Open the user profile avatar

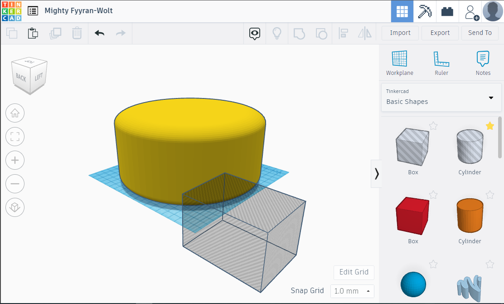[x=492, y=11]
